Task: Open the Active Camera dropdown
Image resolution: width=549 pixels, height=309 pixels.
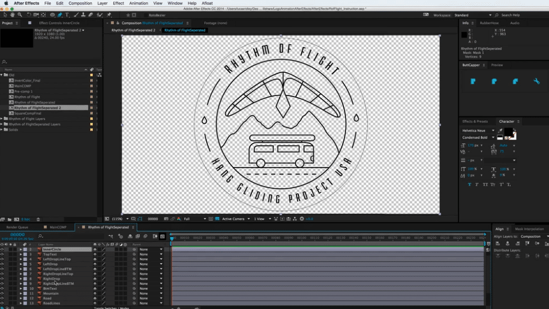Action: point(236,219)
